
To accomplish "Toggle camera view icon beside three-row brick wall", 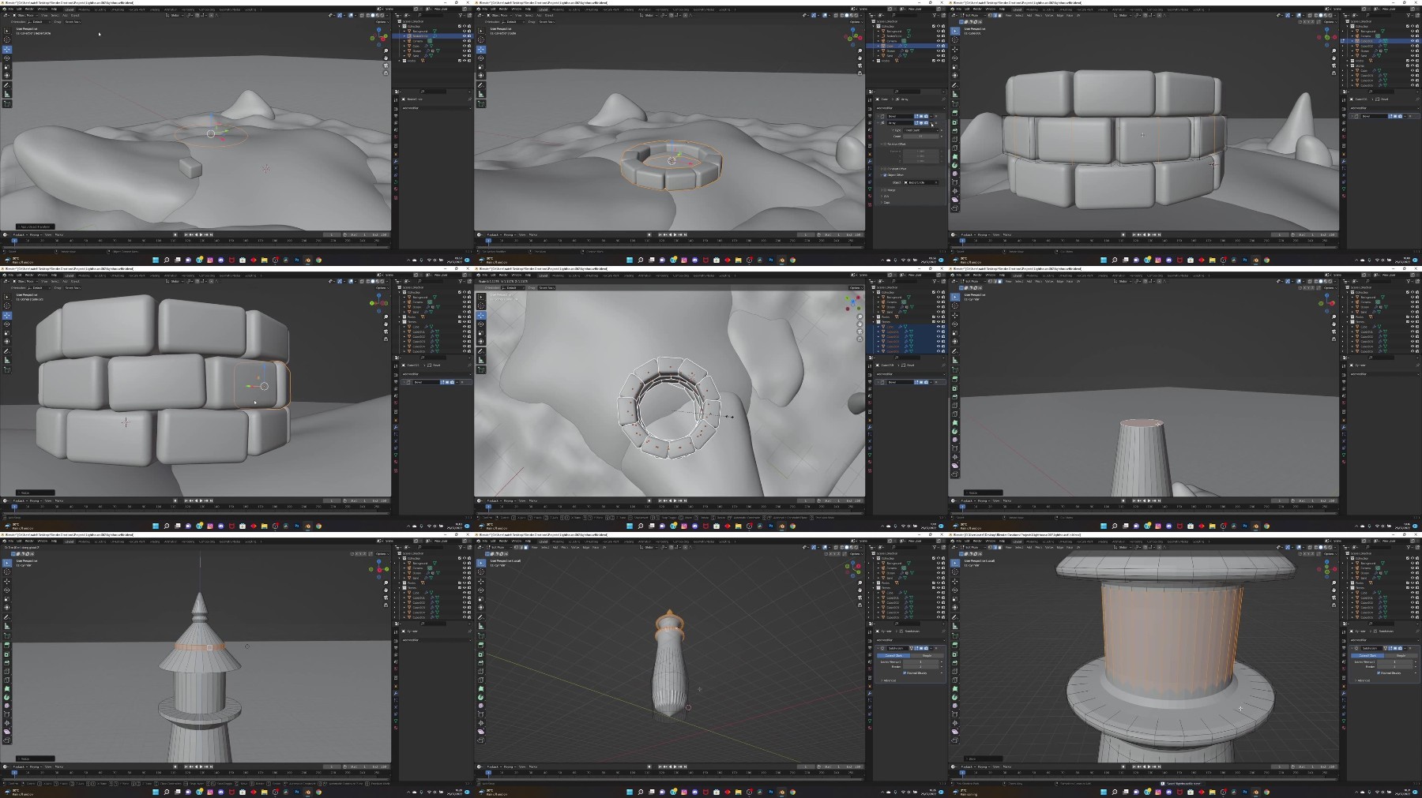I will 386,332.
